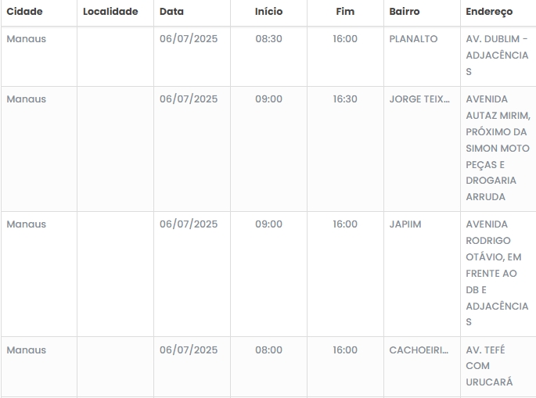Image resolution: width=536 pixels, height=398 pixels.
Task: Select the PLANALTO bairro cell
Action: click(x=413, y=39)
